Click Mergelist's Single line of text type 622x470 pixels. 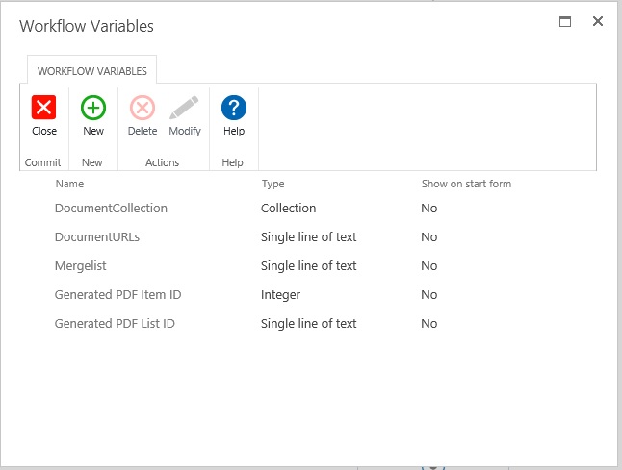click(x=309, y=266)
